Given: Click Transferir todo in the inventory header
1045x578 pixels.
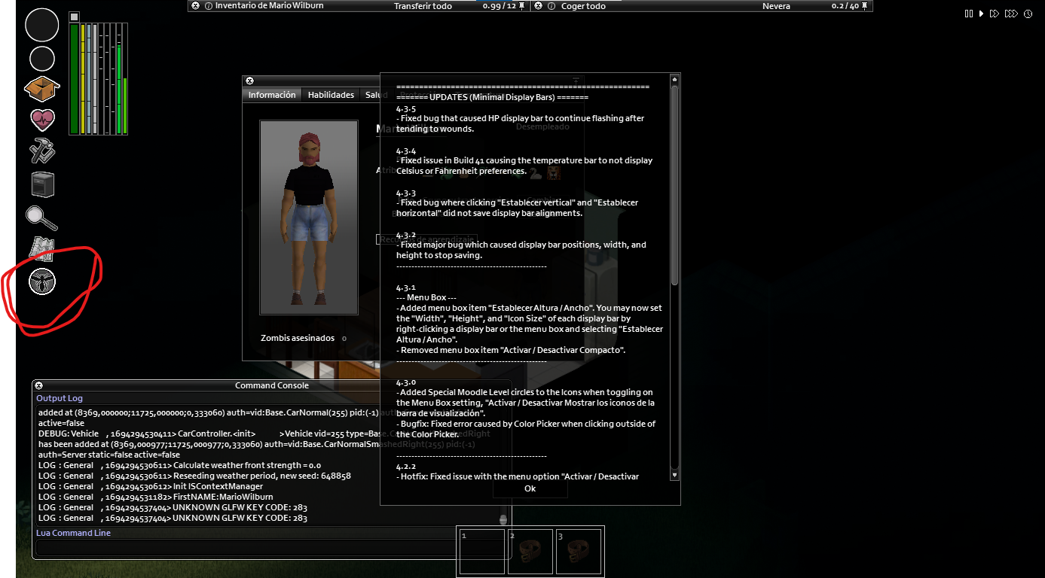Looking at the screenshot, I should click(423, 6).
